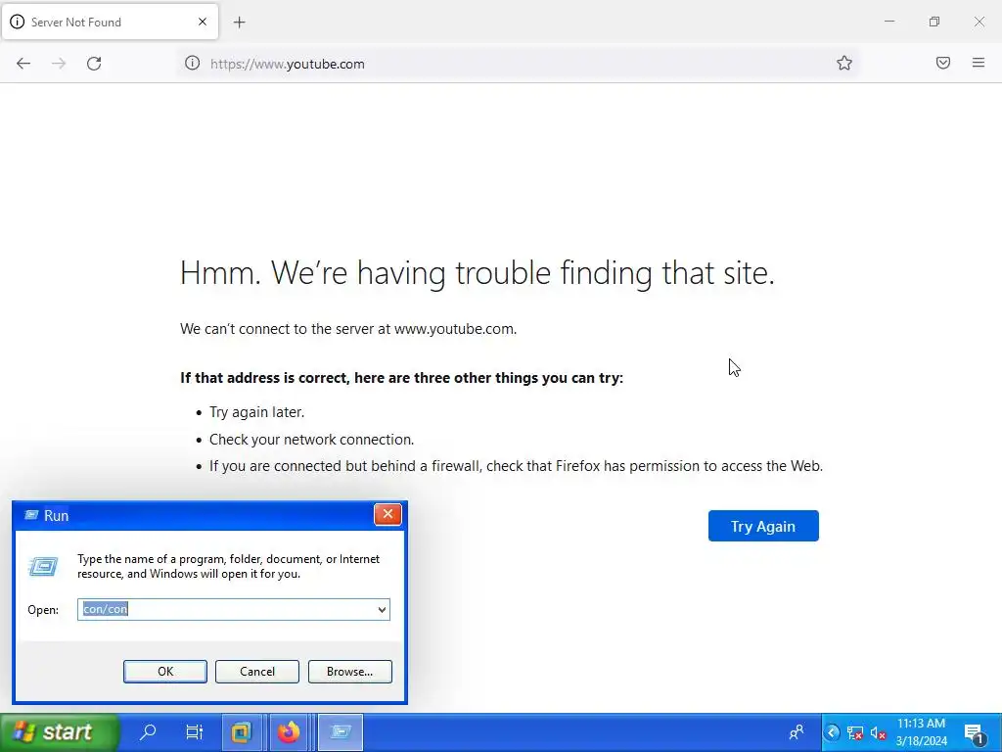Close the Firefox window

979,22
